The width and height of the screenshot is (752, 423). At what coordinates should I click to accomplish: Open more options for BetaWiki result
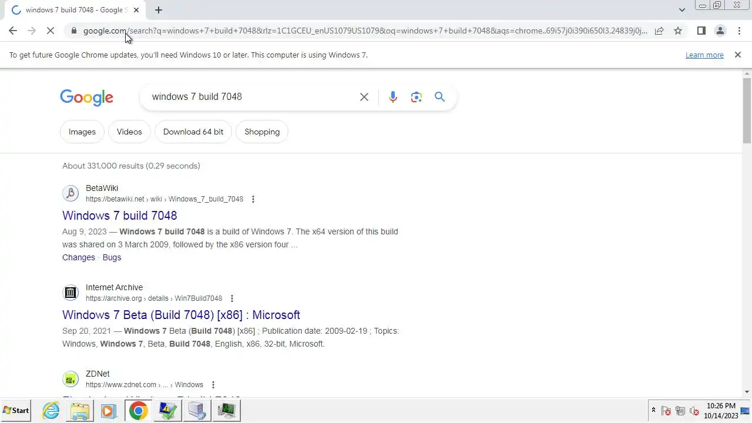[253, 199]
